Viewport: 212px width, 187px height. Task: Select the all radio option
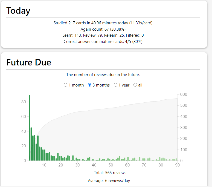pos(135,85)
